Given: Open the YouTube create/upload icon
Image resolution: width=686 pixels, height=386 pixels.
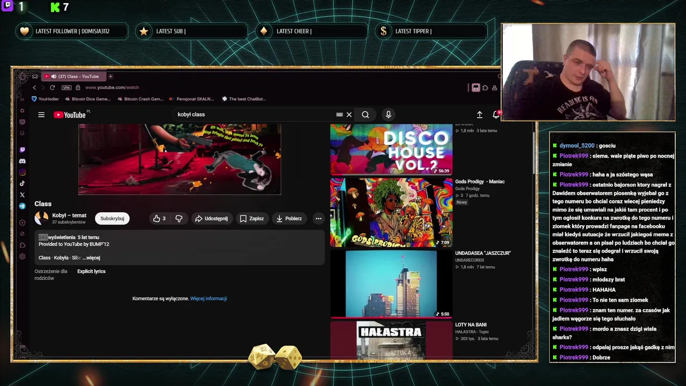Looking at the screenshot, I should (x=480, y=115).
